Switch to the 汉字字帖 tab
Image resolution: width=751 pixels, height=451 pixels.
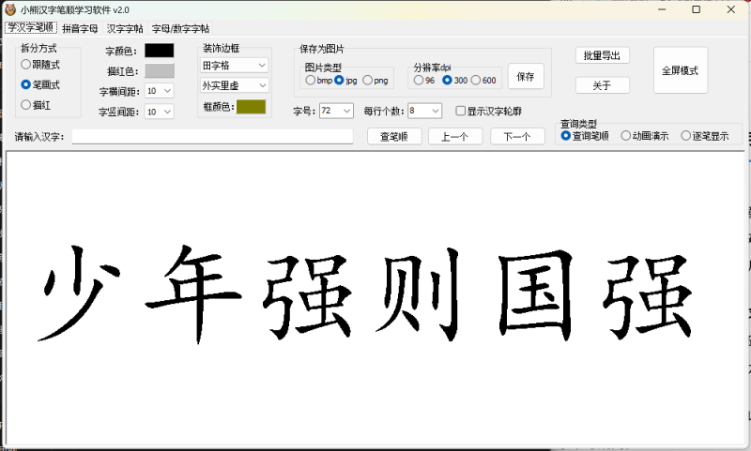(x=125, y=28)
